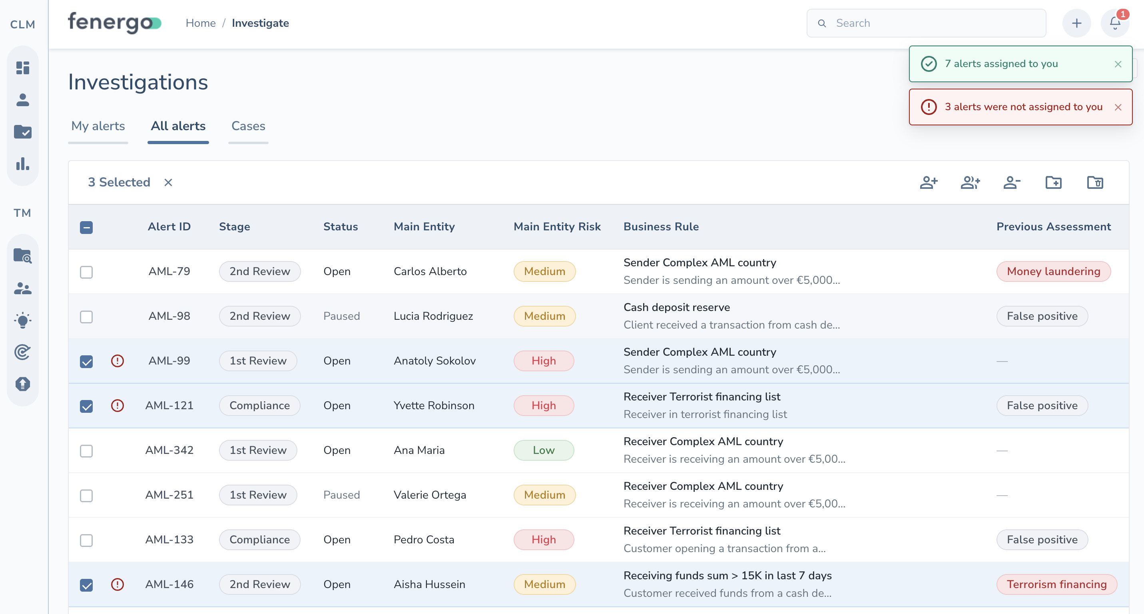The height and width of the screenshot is (614, 1144).
Task: Click the hexagon upload arrow sidebar icon
Action: click(23, 384)
